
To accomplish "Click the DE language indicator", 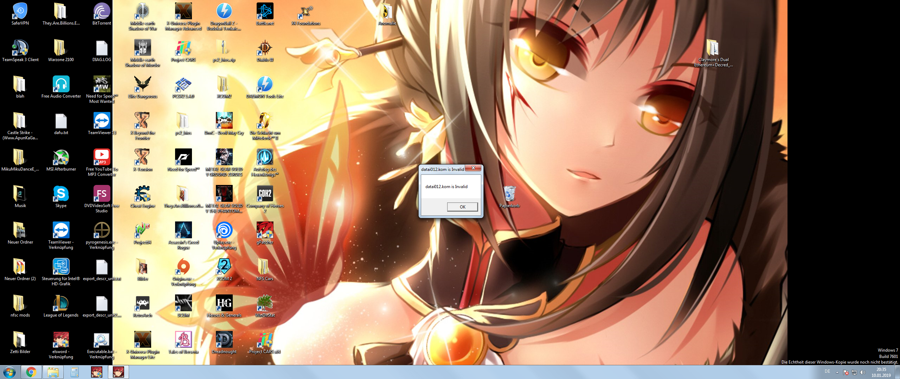I will click(x=827, y=371).
